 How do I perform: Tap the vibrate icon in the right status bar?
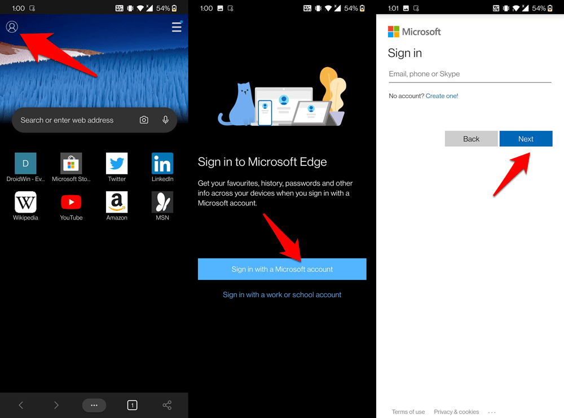pyautogui.click(x=506, y=8)
